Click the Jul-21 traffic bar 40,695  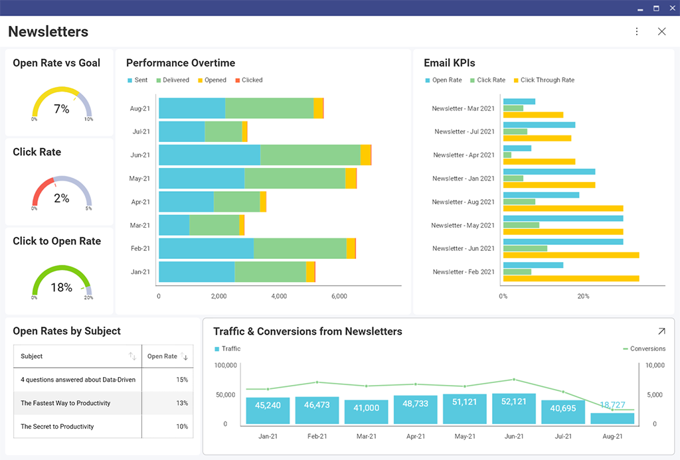[563, 412]
